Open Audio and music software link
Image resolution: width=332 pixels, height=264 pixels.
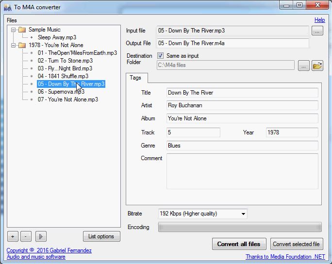pyautogui.click(x=36, y=257)
